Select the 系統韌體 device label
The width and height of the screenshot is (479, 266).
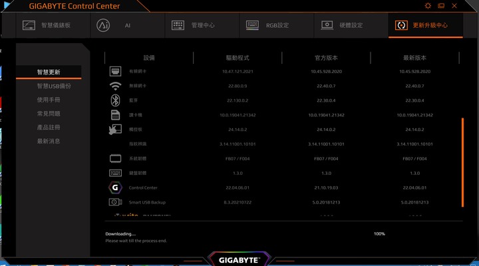tap(138, 158)
